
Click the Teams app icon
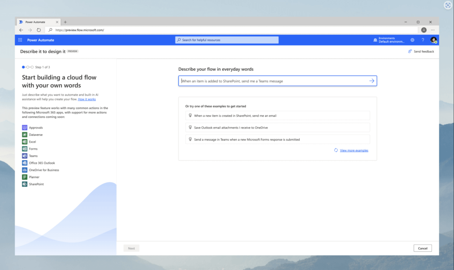coord(25,156)
